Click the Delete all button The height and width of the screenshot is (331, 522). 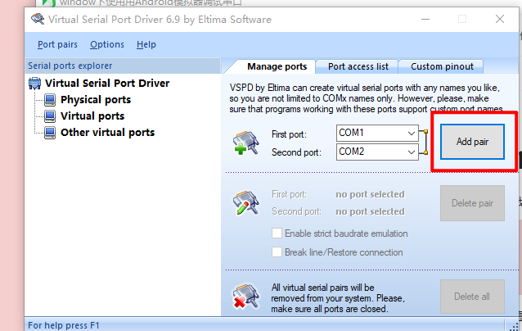pos(472,297)
